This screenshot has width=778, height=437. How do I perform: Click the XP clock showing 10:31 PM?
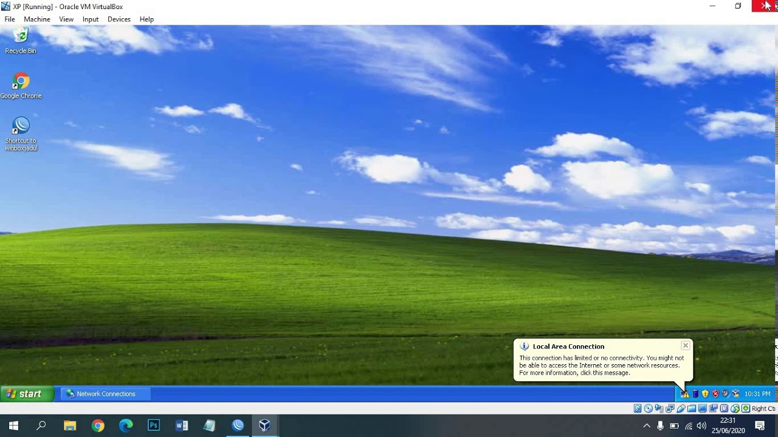coord(757,394)
